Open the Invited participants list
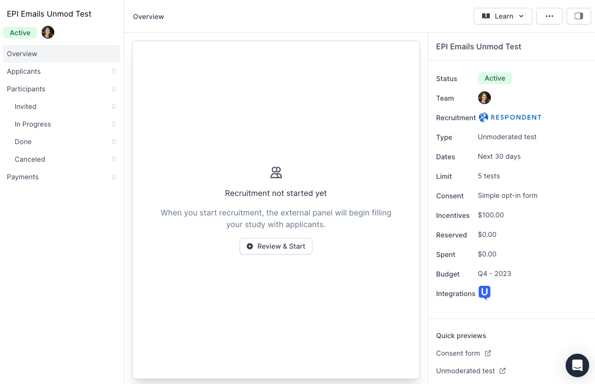 point(25,107)
